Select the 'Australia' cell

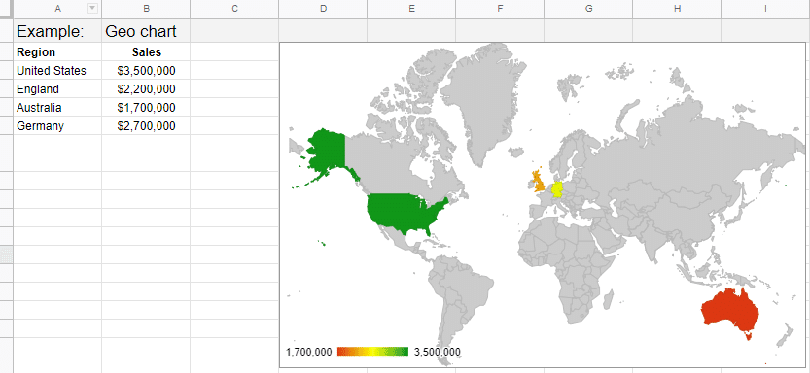(x=57, y=107)
